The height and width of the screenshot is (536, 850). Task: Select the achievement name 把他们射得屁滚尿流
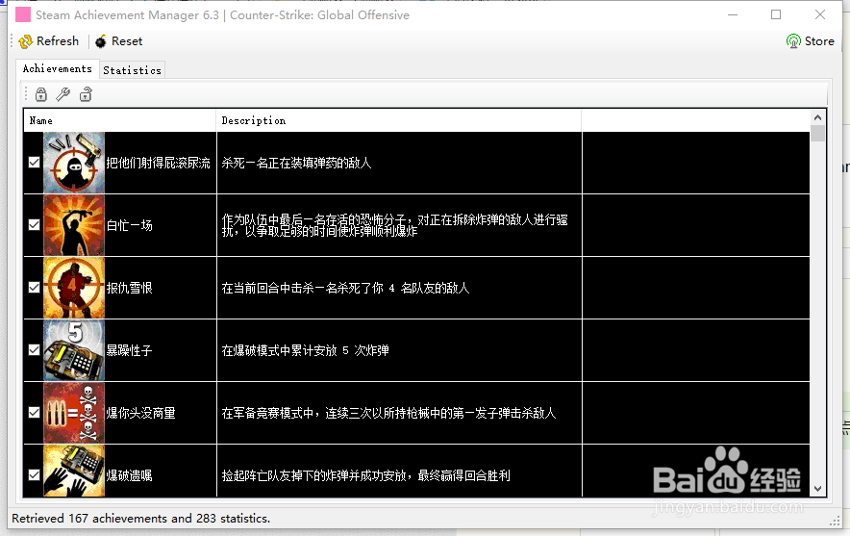158,163
